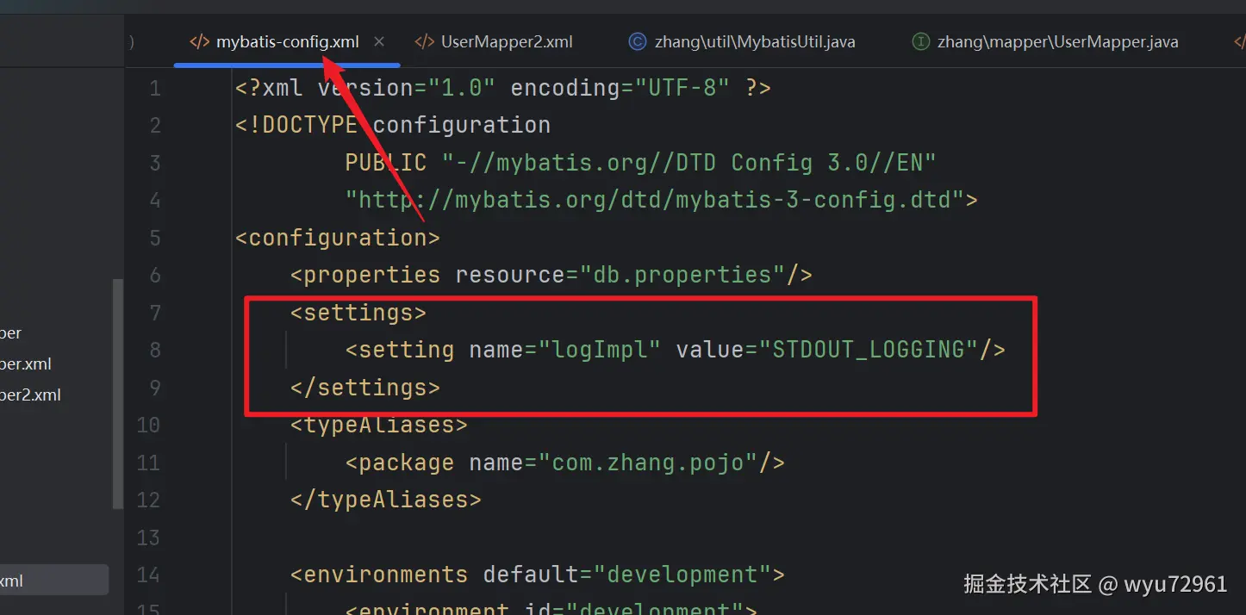Click the cut-off XML icon at tab bar's right edge

(1240, 42)
